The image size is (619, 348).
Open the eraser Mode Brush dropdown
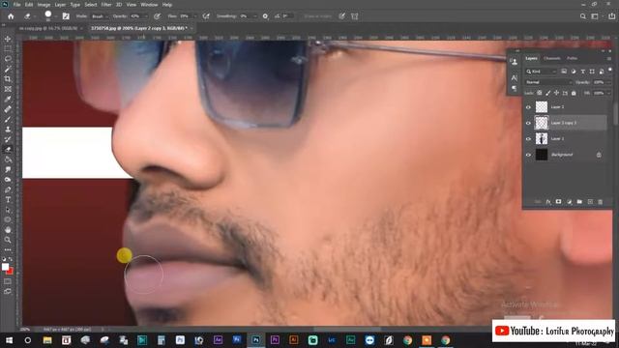coord(99,16)
